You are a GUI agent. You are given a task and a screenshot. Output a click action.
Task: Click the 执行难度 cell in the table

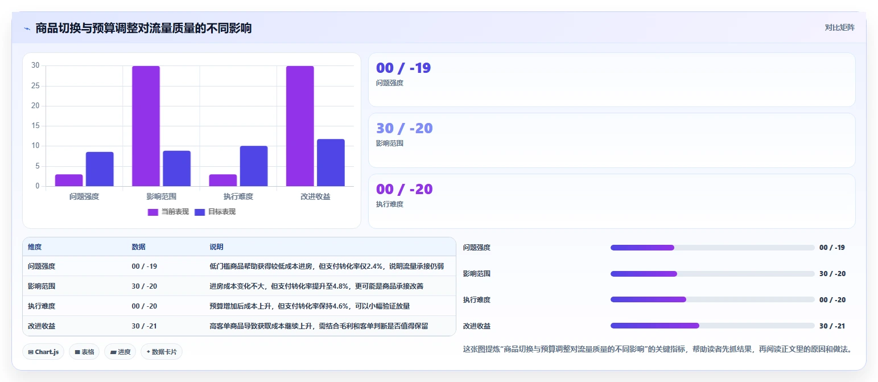pyautogui.click(x=42, y=306)
